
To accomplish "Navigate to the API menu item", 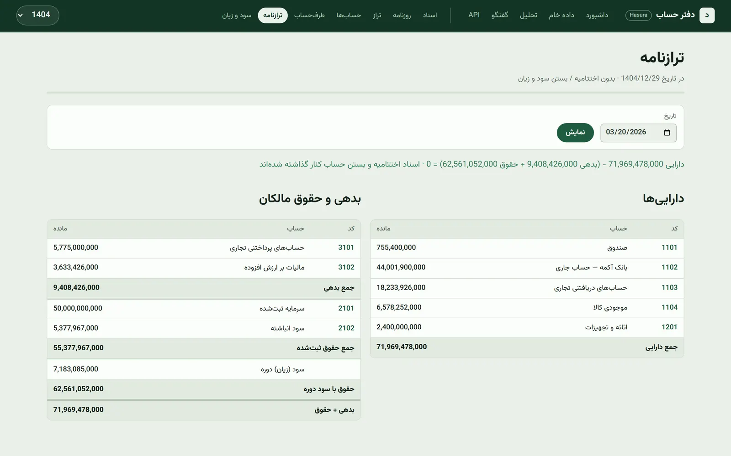I will (x=474, y=15).
